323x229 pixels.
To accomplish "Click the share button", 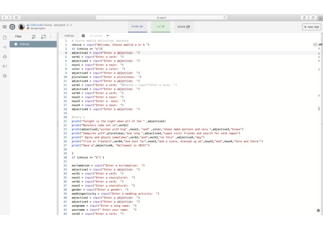I will (184, 26).
